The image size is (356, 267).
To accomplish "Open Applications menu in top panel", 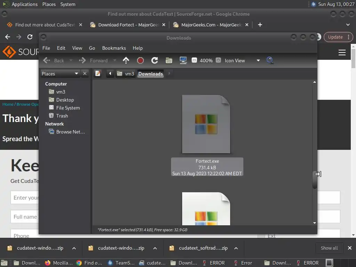I will pyautogui.click(x=25, y=4).
